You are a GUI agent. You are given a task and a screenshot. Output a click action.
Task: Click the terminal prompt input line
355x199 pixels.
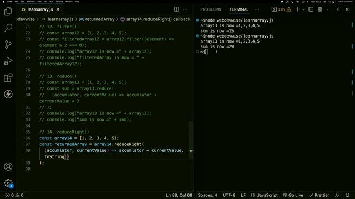(204, 51)
